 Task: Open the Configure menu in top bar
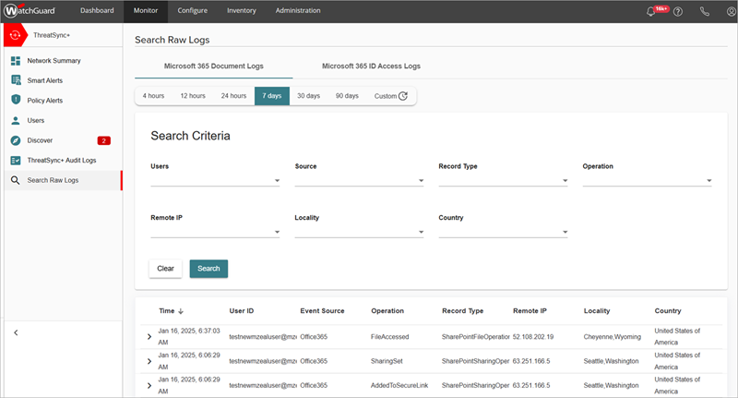(x=192, y=11)
